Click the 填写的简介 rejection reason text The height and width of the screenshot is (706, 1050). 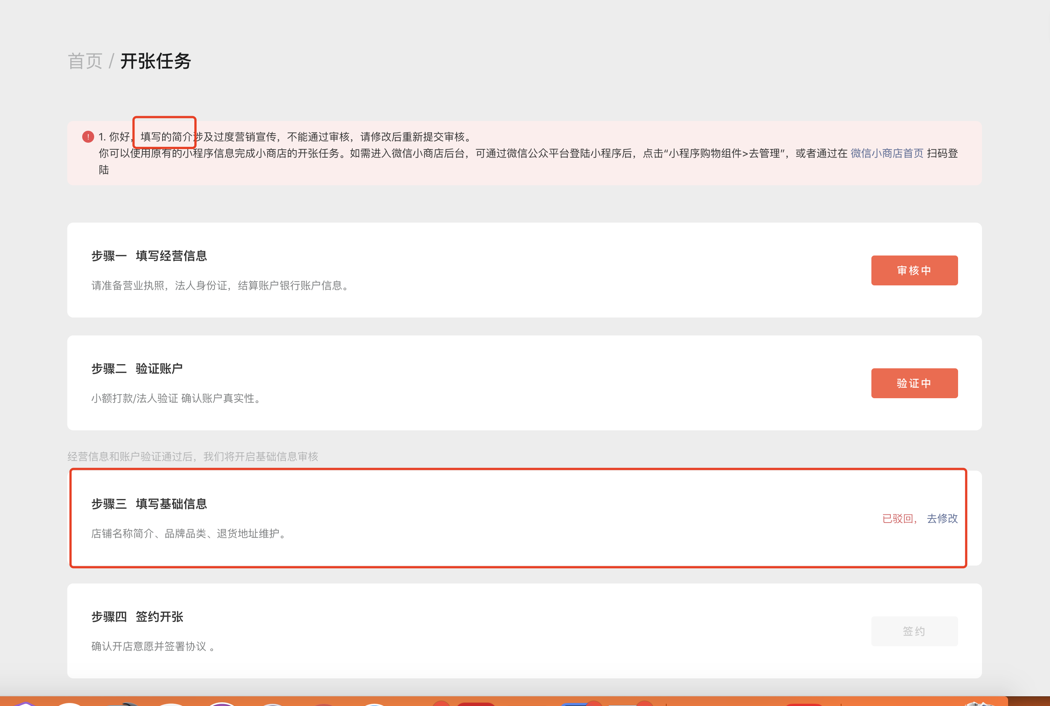[x=166, y=137]
